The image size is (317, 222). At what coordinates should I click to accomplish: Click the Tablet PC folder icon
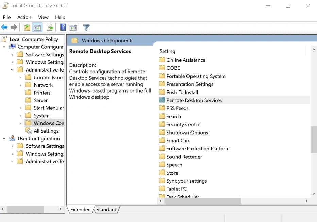tap(162, 188)
